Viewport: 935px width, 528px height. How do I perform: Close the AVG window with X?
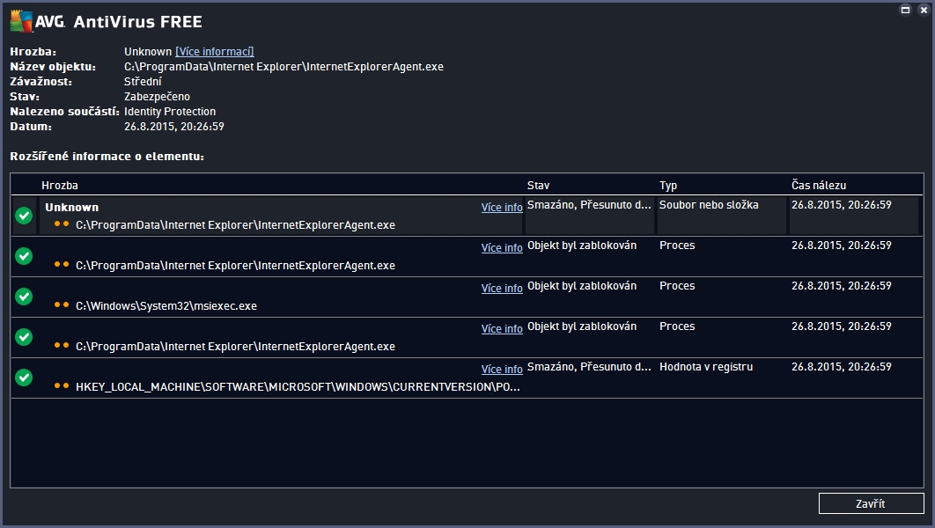[924, 11]
